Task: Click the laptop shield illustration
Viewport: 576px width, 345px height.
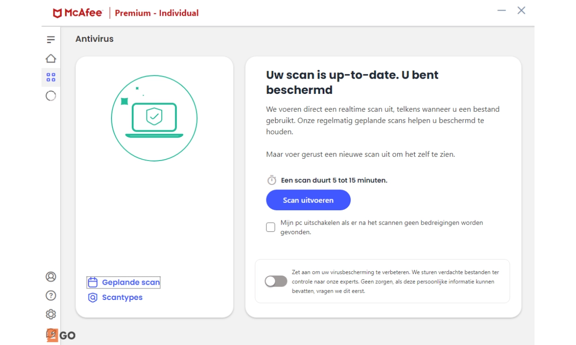Action: pos(154,119)
